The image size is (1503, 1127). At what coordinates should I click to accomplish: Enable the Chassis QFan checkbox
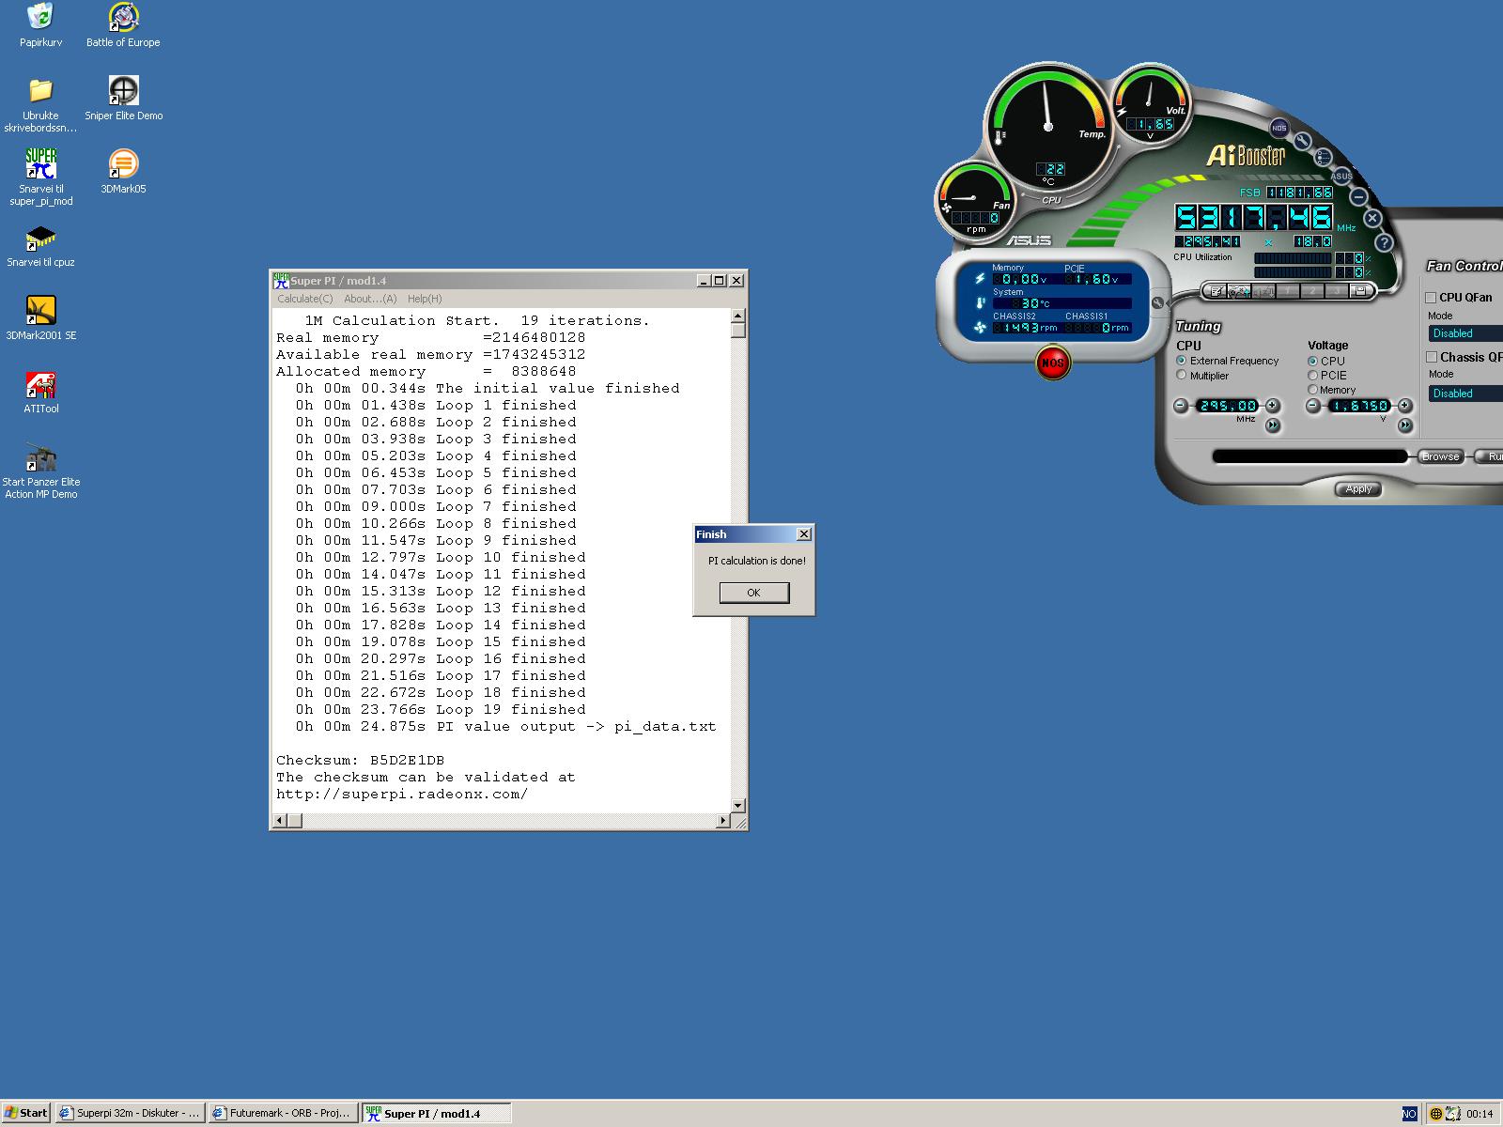[x=1432, y=357]
